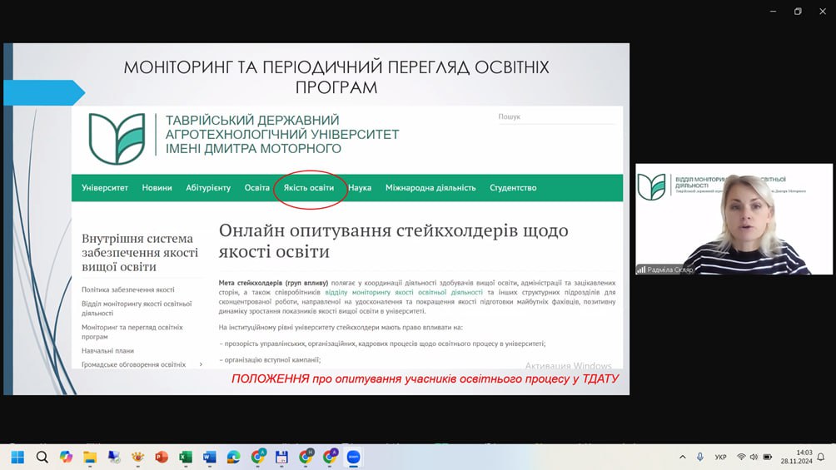
Task: Follow the відділу моніторингу якості освітньої діяльності link
Action: point(403,292)
